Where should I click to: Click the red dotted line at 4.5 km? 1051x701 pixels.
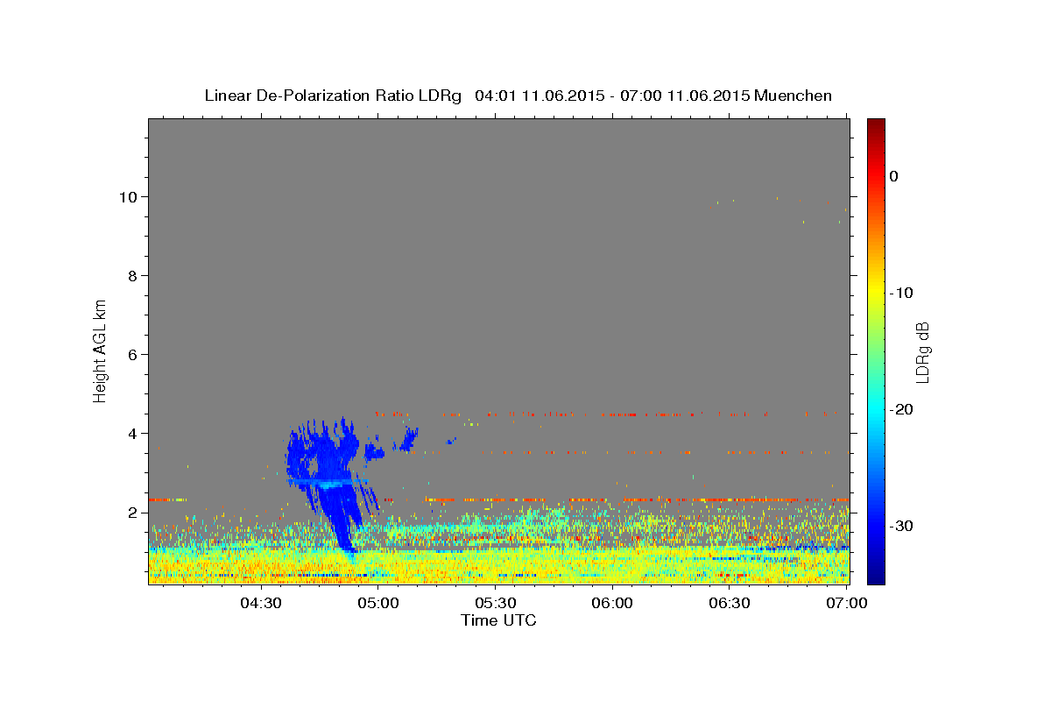pos(609,414)
